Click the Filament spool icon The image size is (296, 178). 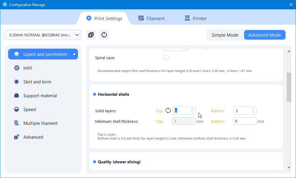click(141, 18)
